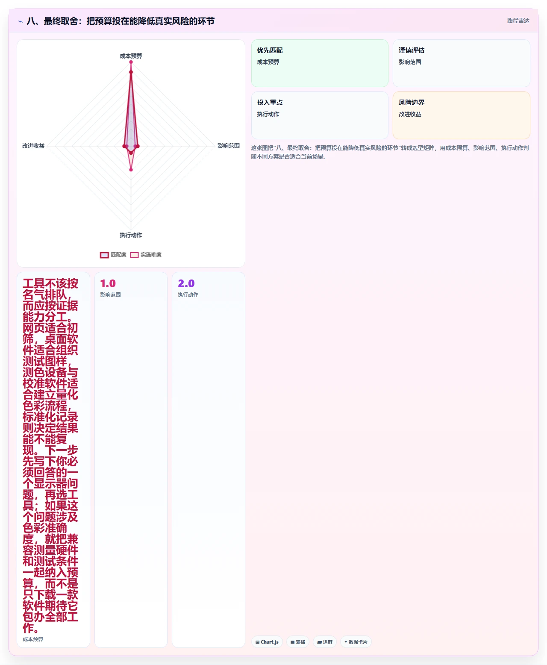Screen dimensions: 547x665
Task: Click the 改进收益 radar axis label
Action: pos(33,146)
